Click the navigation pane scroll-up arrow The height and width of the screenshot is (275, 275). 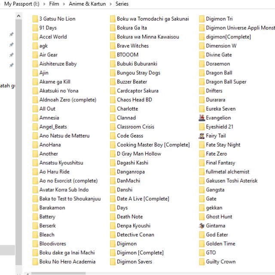pos(18,16)
